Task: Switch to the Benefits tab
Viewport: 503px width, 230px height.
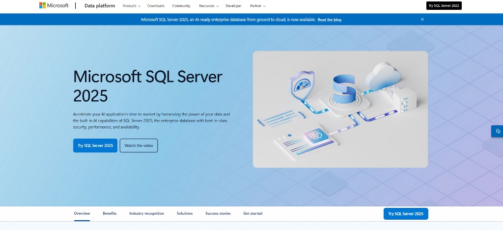Action: [110, 213]
